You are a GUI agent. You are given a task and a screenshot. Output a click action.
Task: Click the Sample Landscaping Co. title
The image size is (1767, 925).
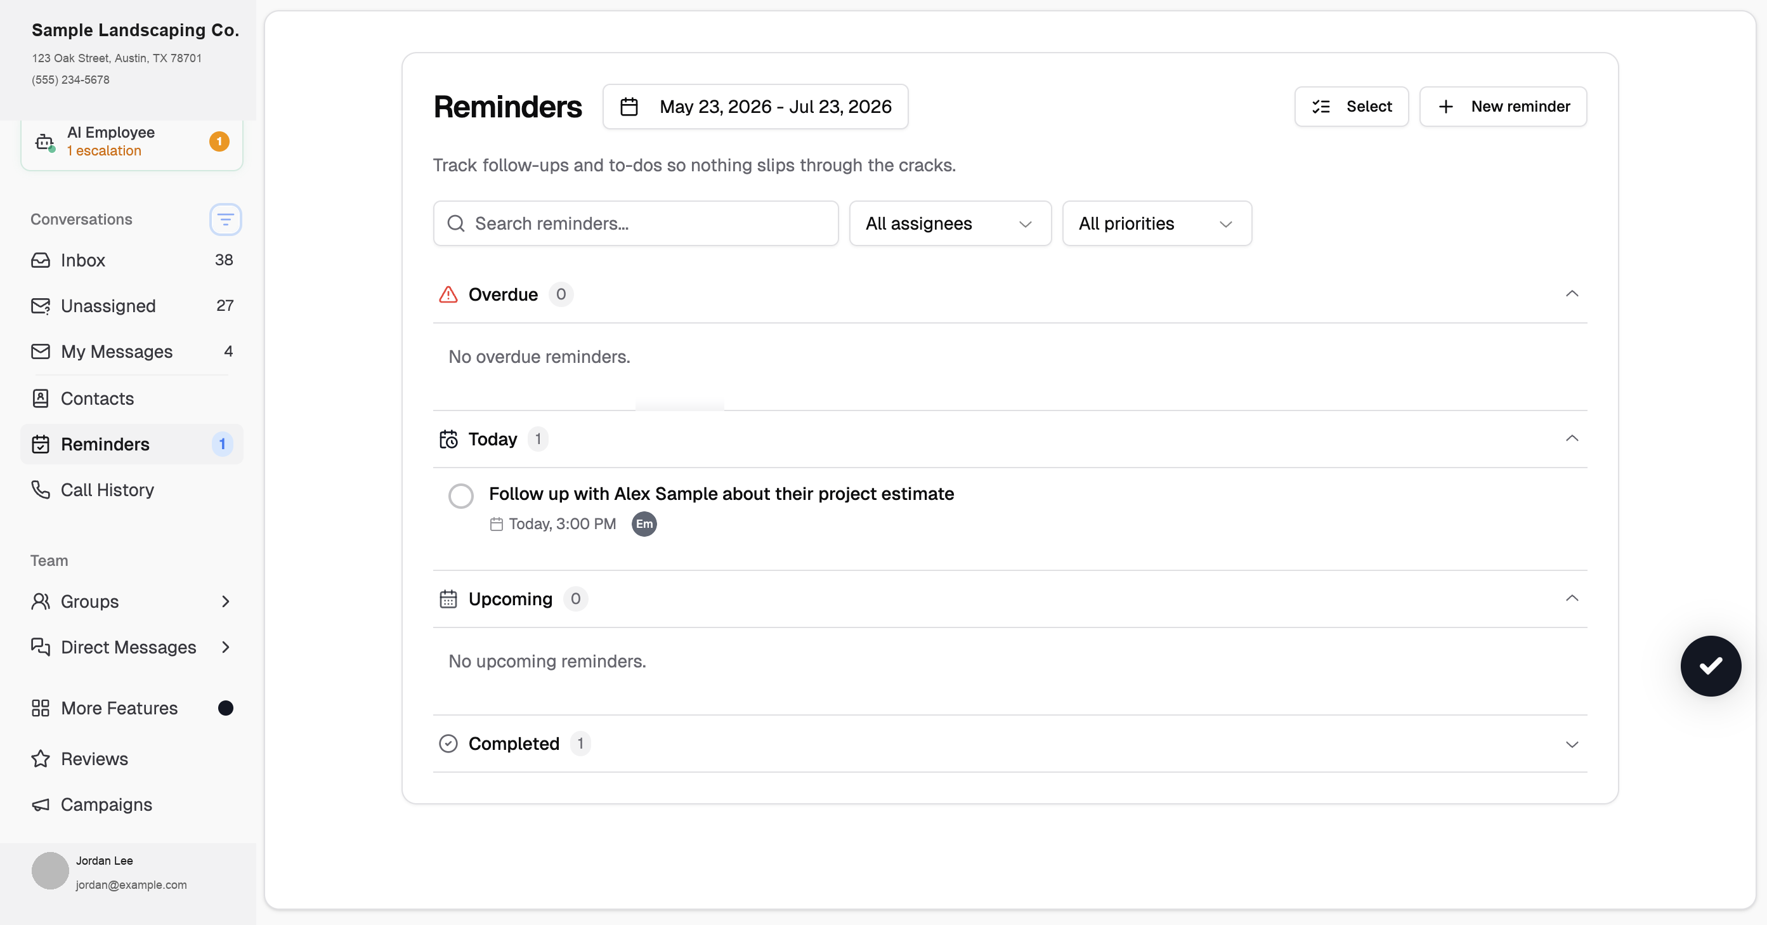(x=135, y=30)
